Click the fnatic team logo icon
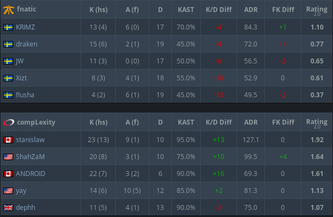The width and height of the screenshot is (333, 217). [9, 10]
